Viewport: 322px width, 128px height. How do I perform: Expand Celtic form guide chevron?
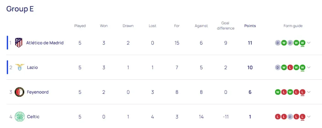click(309, 116)
